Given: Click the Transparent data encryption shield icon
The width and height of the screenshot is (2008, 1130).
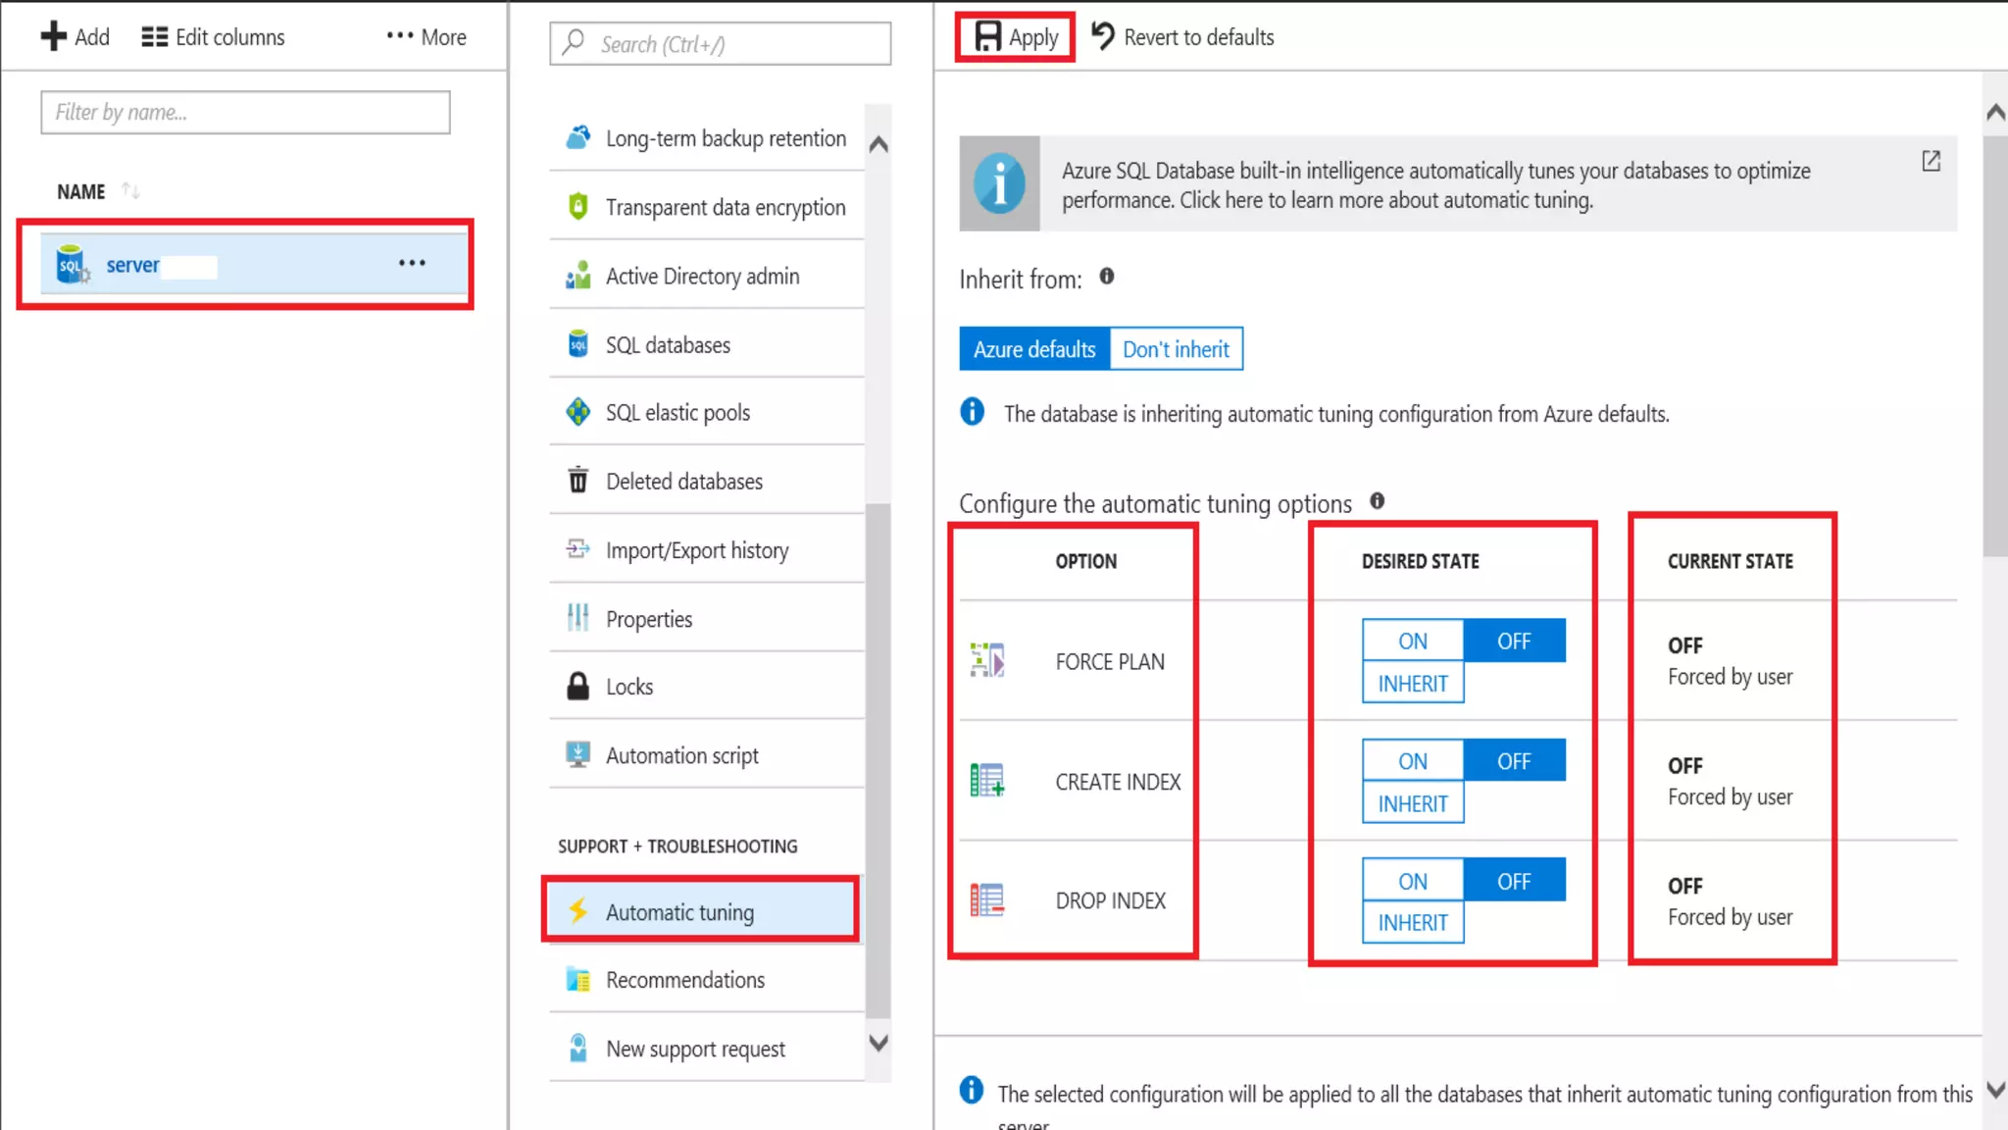Looking at the screenshot, I should click(x=578, y=207).
